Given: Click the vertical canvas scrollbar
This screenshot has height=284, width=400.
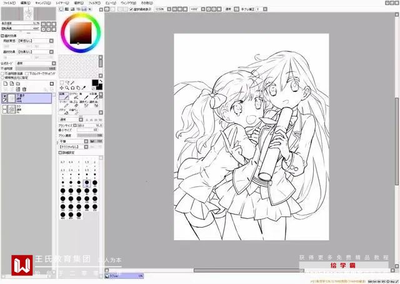Looking at the screenshot, I should pos(397,141).
